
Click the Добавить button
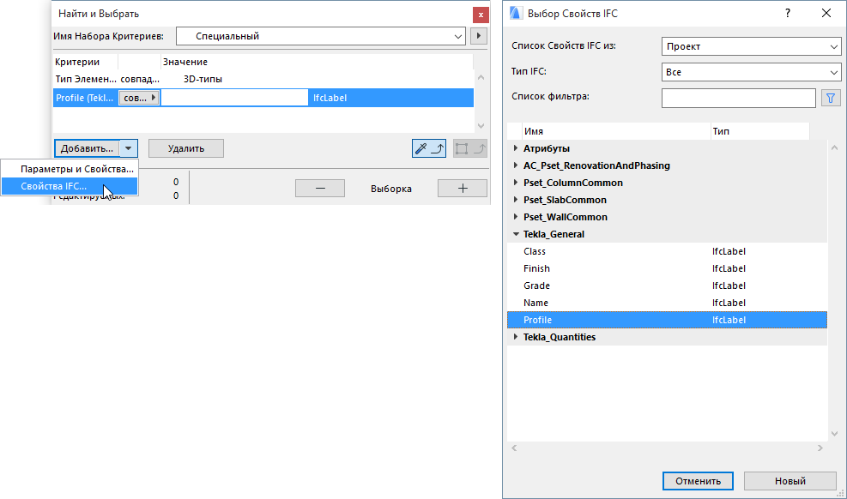click(x=87, y=148)
